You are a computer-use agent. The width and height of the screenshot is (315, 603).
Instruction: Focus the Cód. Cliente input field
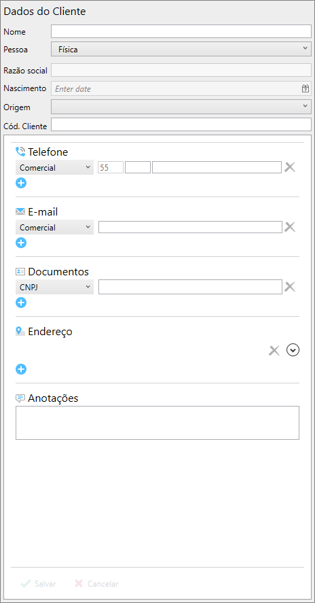(181, 124)
